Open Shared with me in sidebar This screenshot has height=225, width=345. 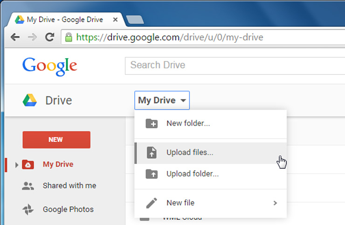pyautogui.click(x=69, y=185)
